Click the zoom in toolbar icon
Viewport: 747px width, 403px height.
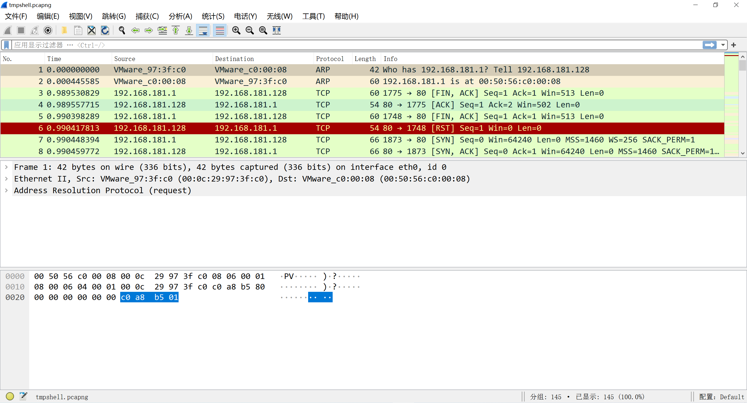(x=236, y=30)
